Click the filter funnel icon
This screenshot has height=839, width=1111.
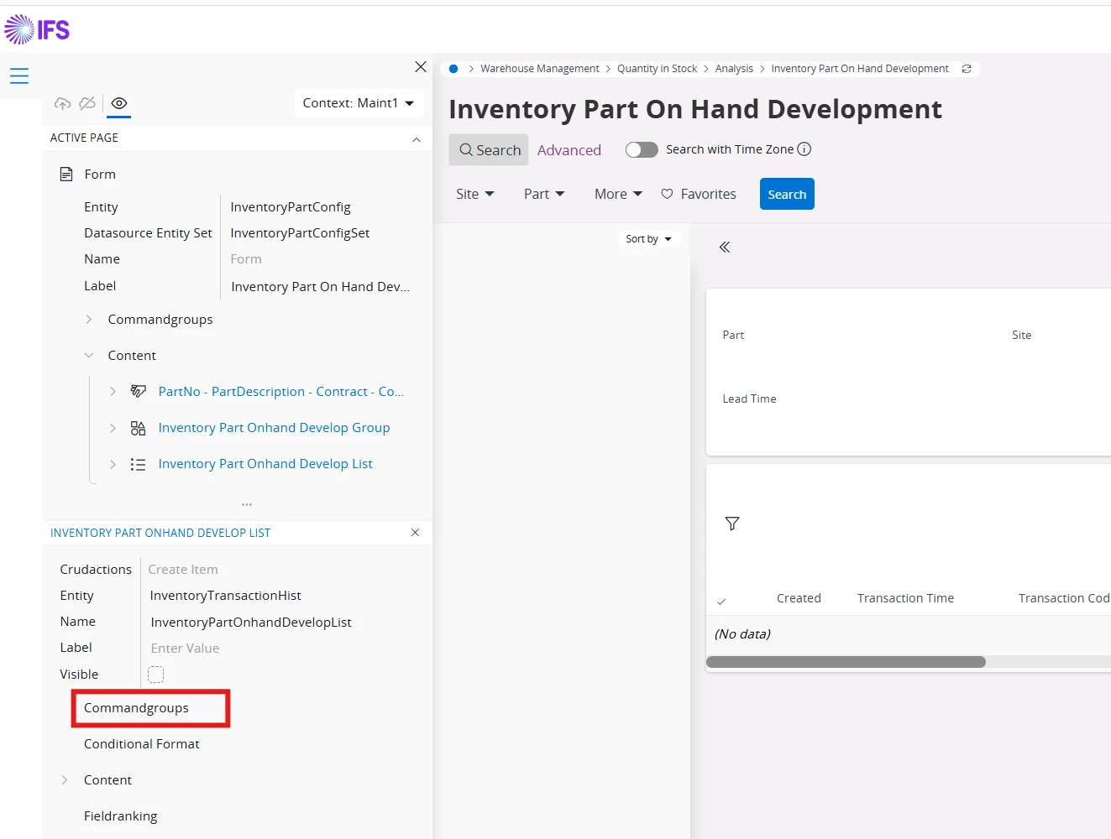click(732, 524)
